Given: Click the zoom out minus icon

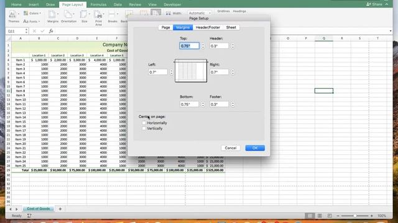Looking at the screenshot, I should pos(338,216).
